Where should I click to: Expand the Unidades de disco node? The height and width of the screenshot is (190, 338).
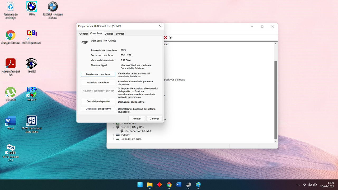(x=114, y=139)
